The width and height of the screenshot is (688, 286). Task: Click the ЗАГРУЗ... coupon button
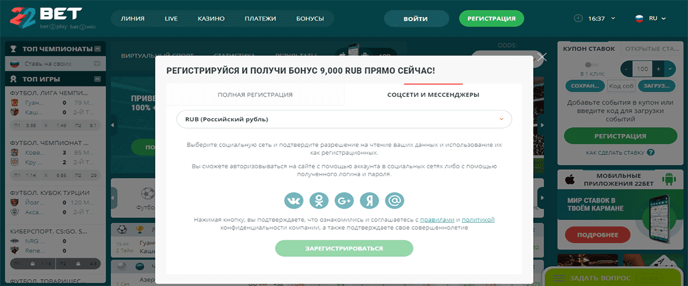[656, 86]
